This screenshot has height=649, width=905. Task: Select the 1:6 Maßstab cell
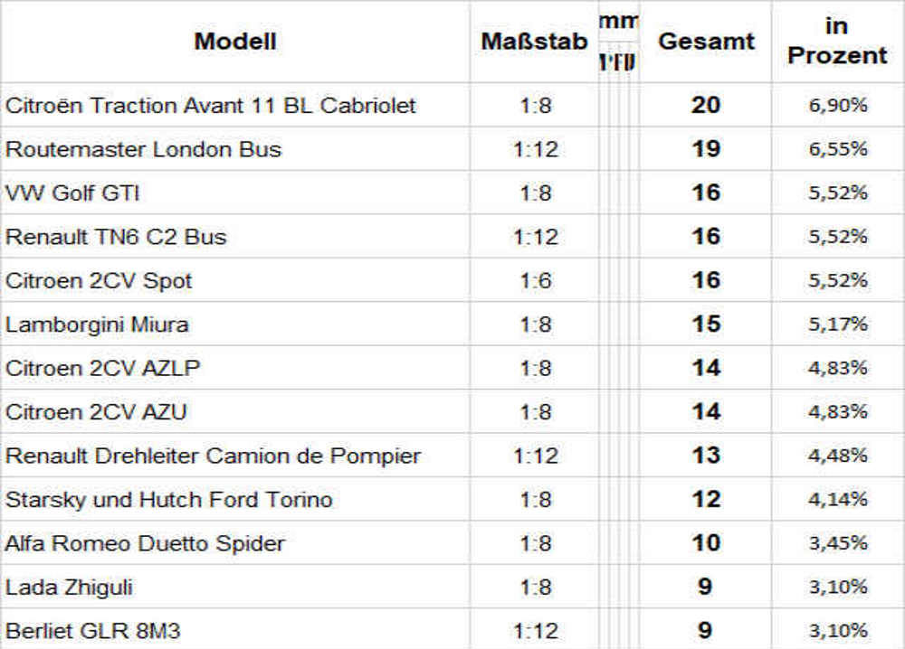click(x=535, y=281)
